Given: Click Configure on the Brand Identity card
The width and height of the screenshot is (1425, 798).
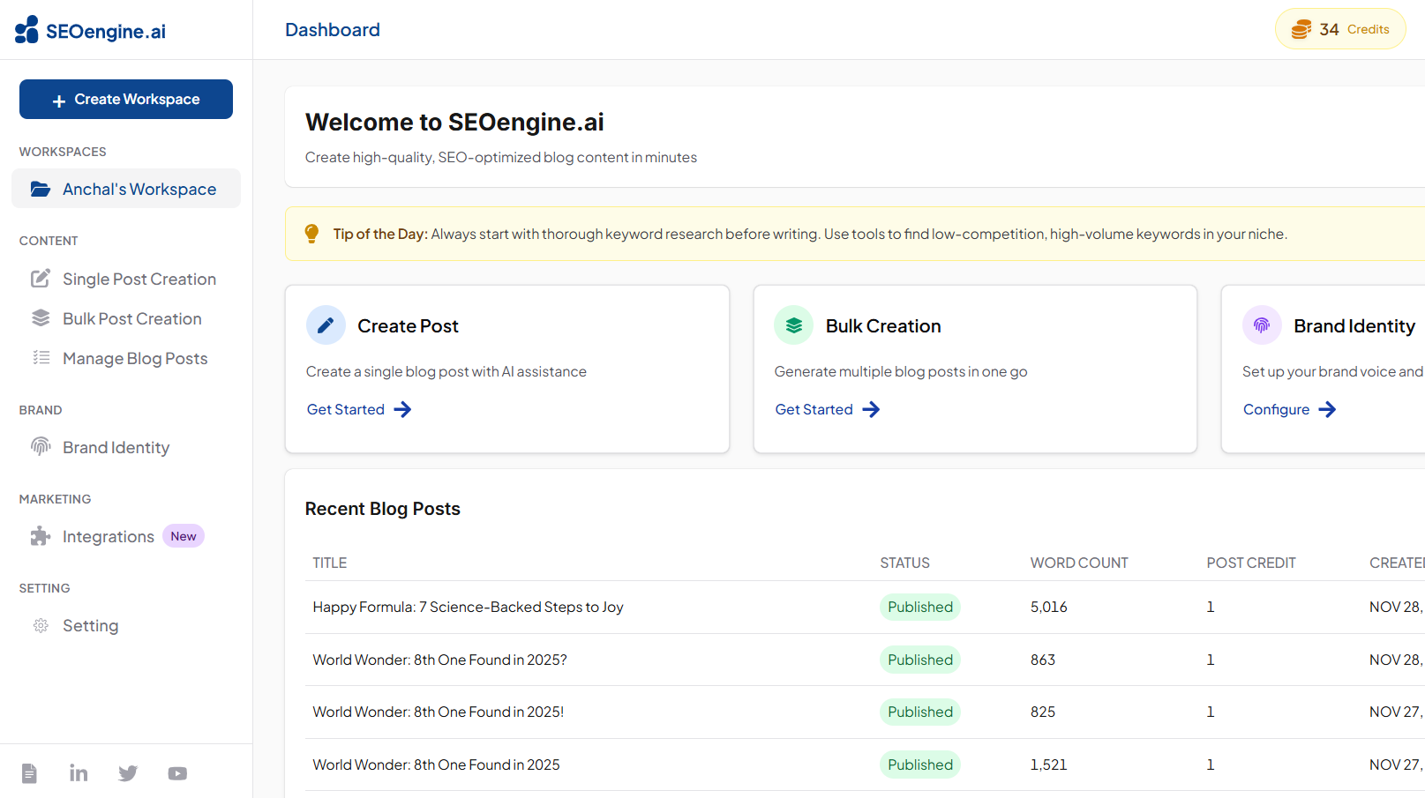Looking at the screenshot, I should point(1277,408).
